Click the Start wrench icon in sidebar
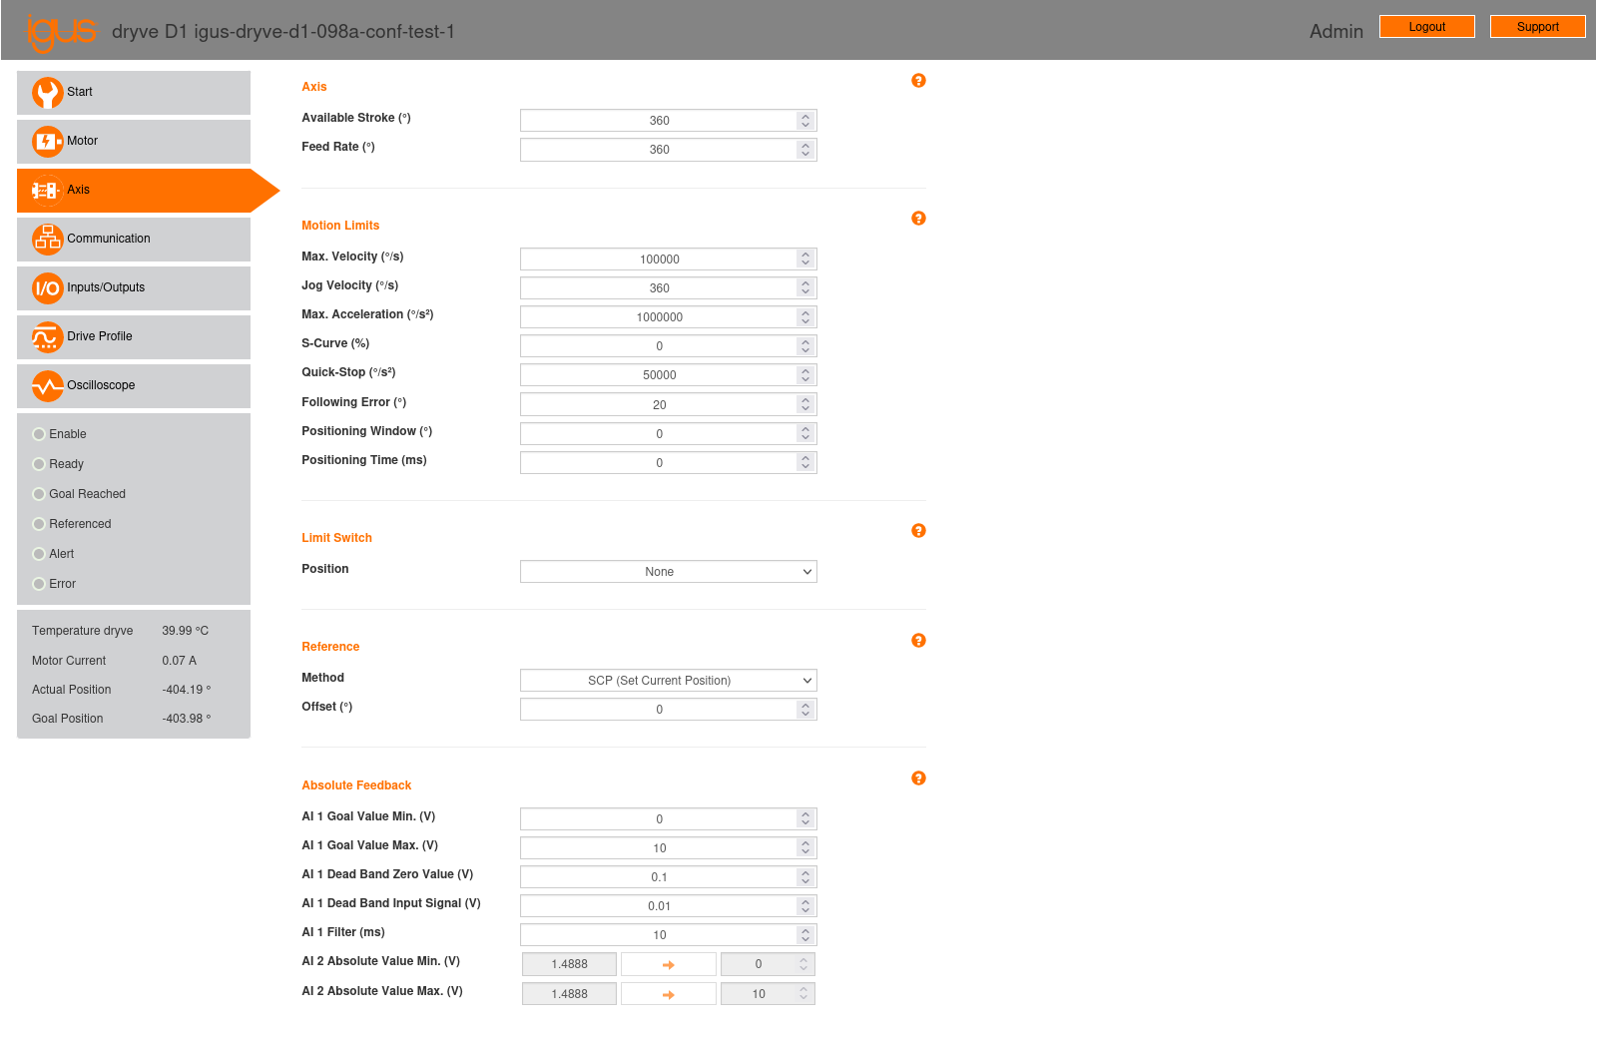Image resolution: width=1597 pixels, height=1041 pixels. point(47,93)
